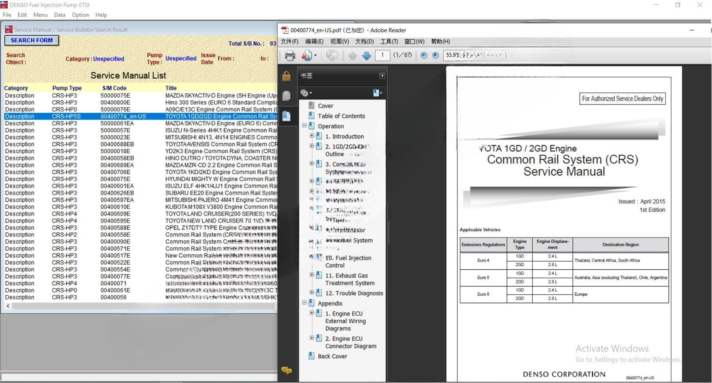This screenshot has height=383, width=712.
Task: Click the zoom out minus icon
Action: tap(424, 55)
